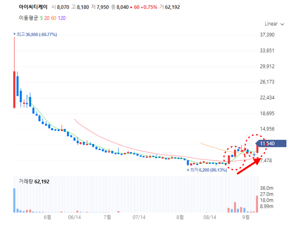Click the 06/14 date axis label
The image size is (291, 236).
[75, 217]
